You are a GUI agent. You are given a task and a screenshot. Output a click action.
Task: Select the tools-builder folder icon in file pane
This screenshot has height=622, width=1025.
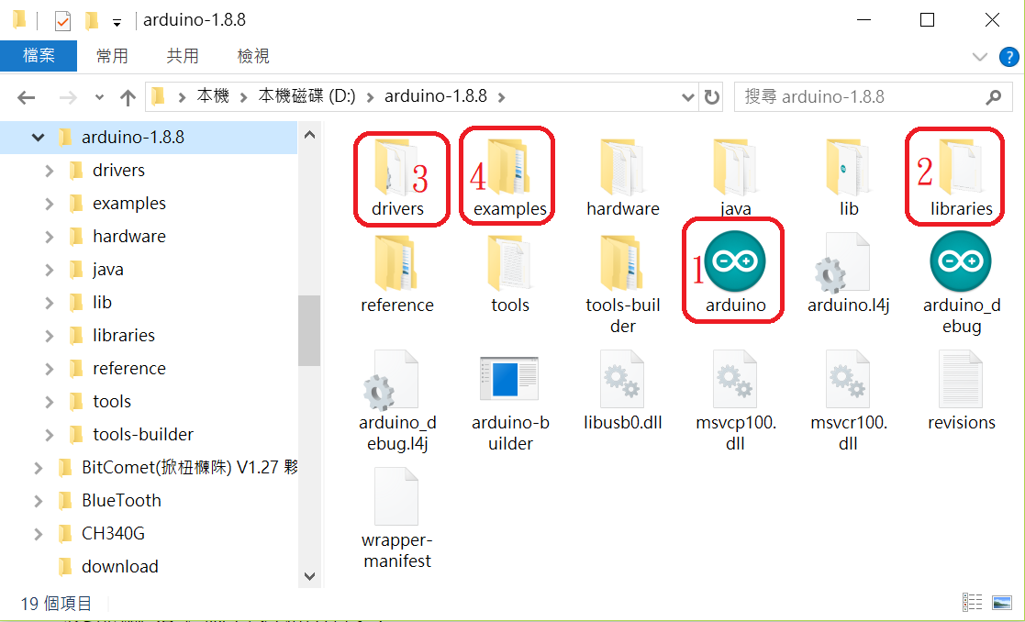pyautogui.click(x=621, y=262)
